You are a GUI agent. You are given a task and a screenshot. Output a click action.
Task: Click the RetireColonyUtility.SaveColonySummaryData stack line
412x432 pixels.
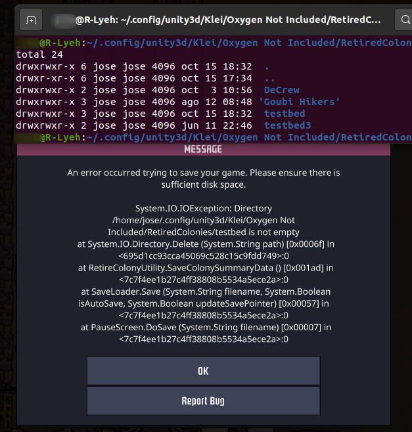[206, 268]
